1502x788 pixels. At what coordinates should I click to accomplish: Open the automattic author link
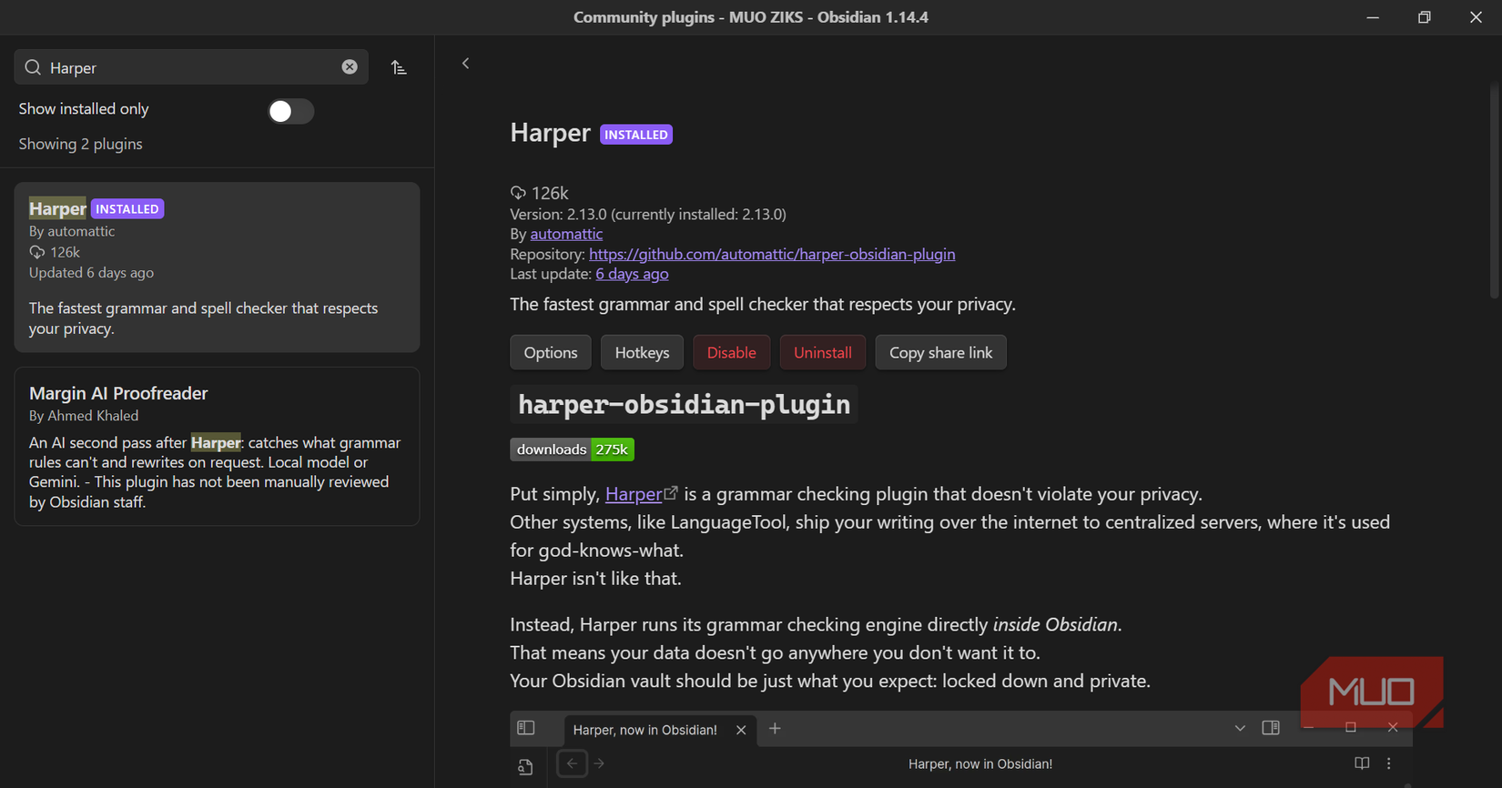[x=566, y=234]
